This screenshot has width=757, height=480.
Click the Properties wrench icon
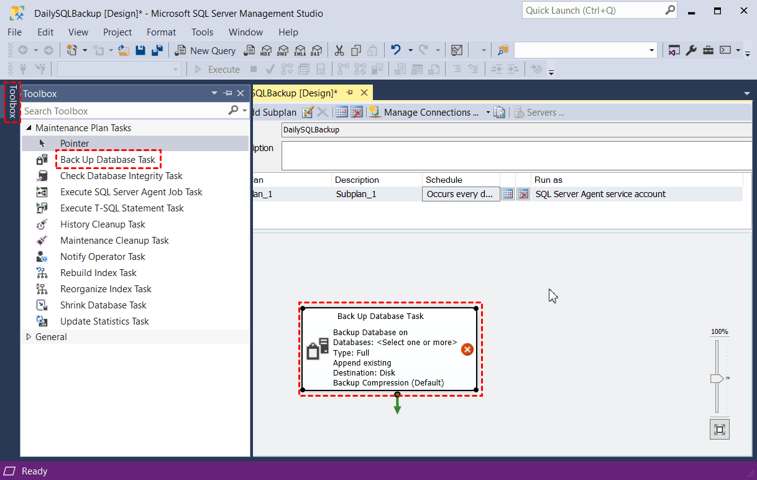tap(691, 50)
